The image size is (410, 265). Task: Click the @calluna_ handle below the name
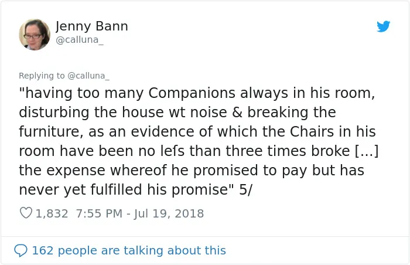pos(80,40)
